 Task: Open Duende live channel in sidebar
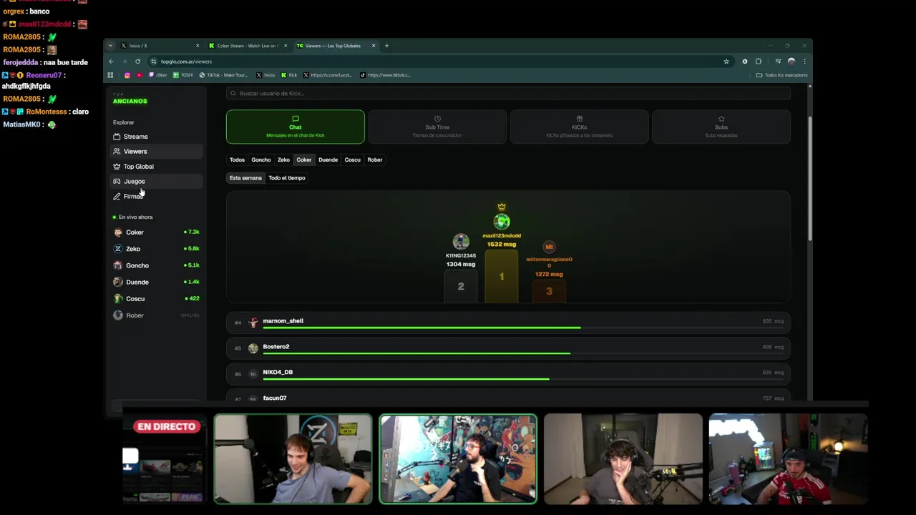click(x=156, y=282)
